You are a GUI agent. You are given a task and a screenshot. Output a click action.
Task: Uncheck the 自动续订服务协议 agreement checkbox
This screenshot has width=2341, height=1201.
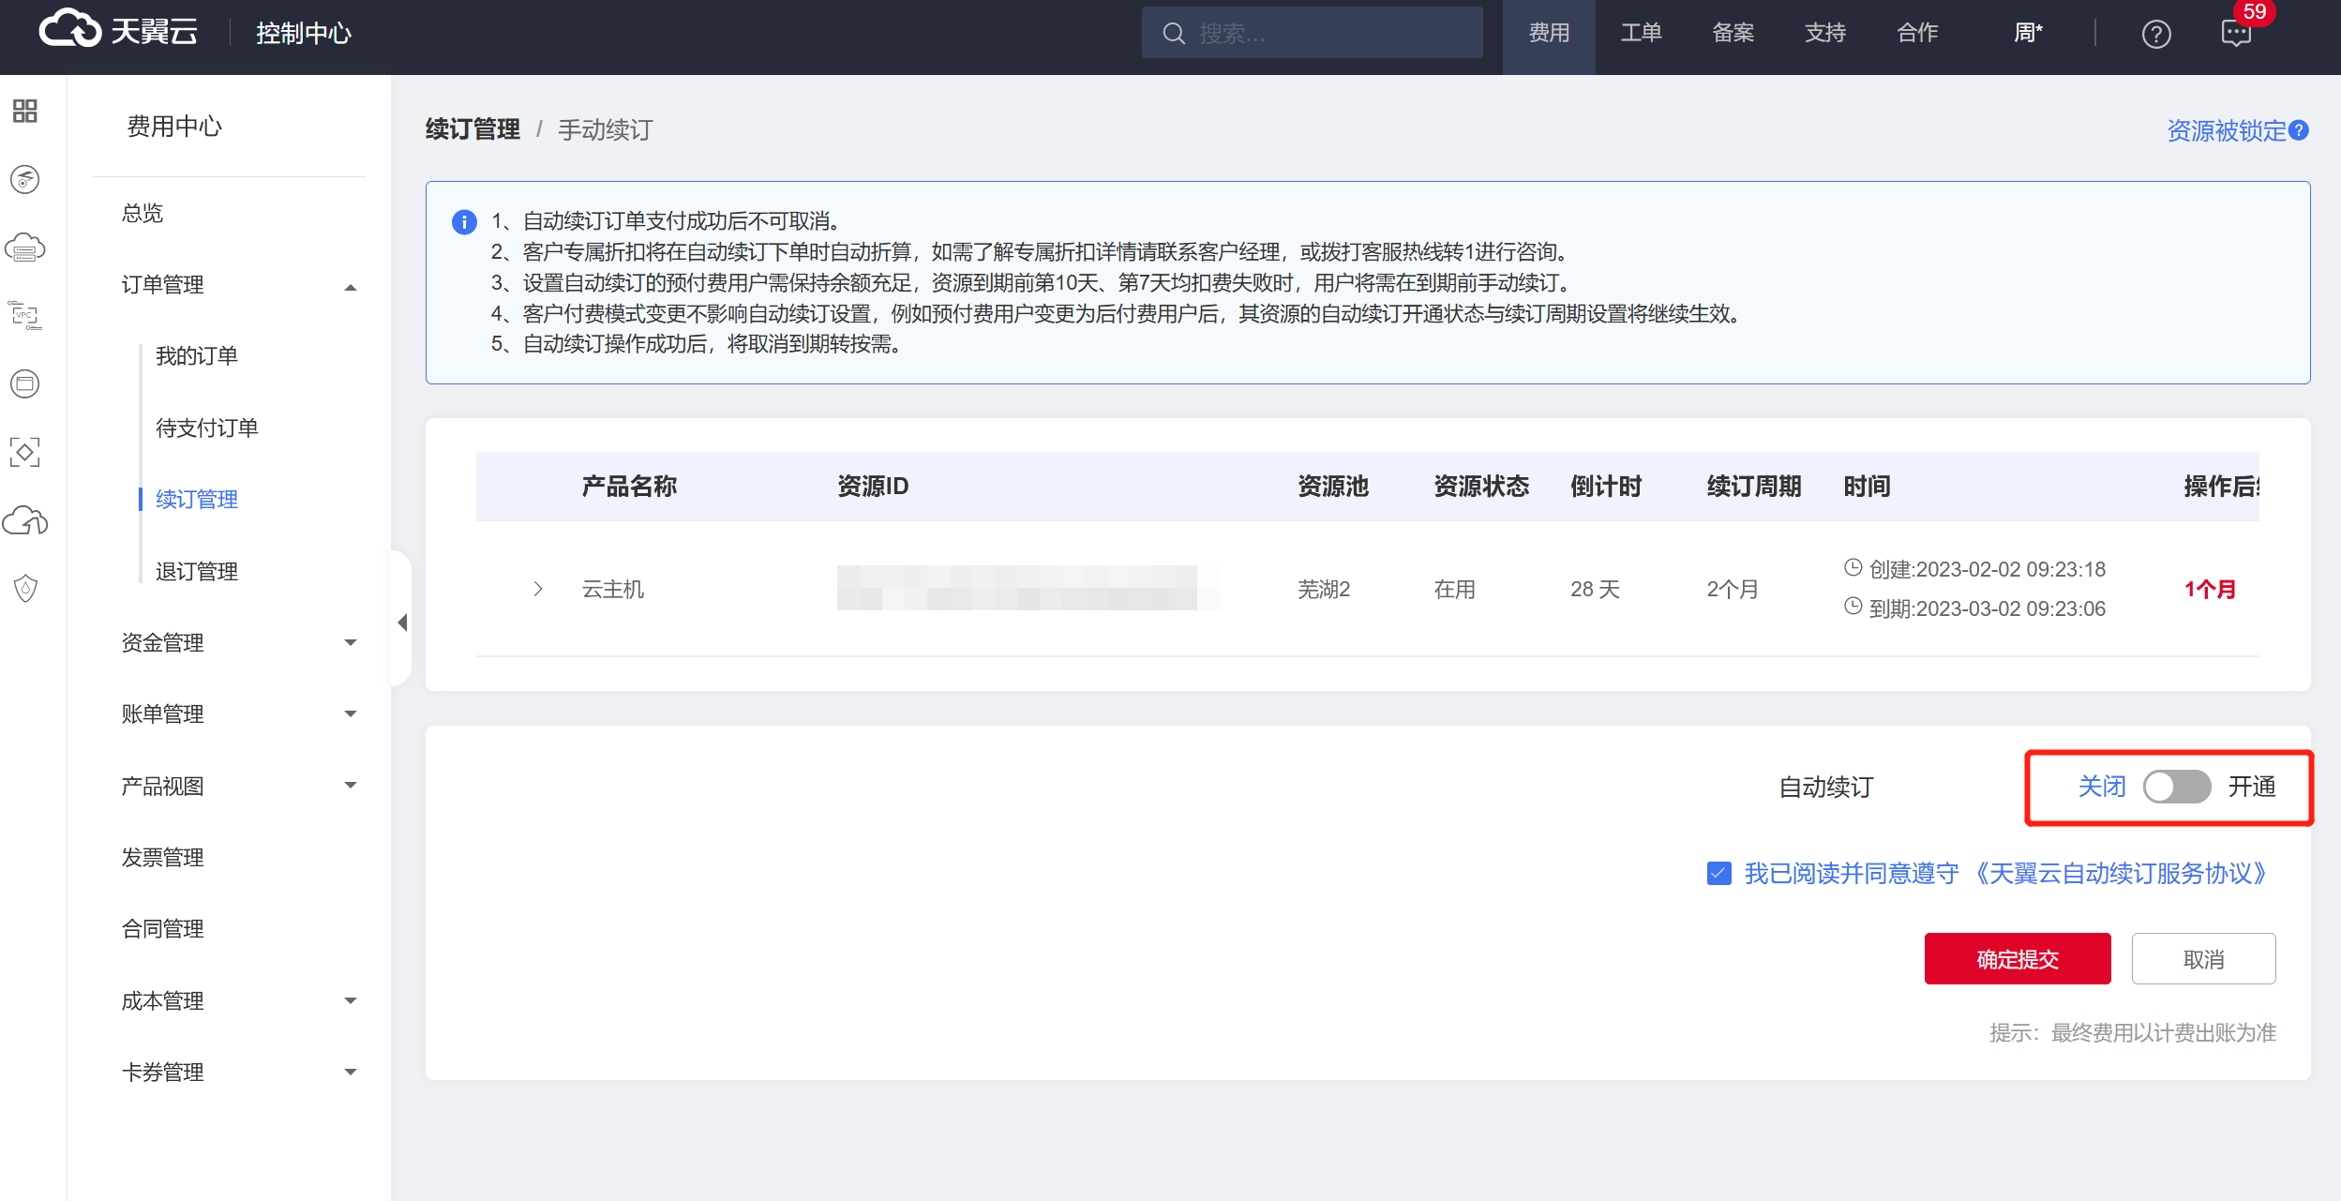(1718, 874)
